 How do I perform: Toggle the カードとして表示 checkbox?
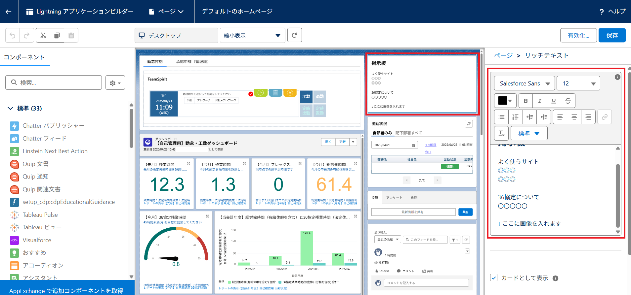pyautogui.click(x=494, y=278)
